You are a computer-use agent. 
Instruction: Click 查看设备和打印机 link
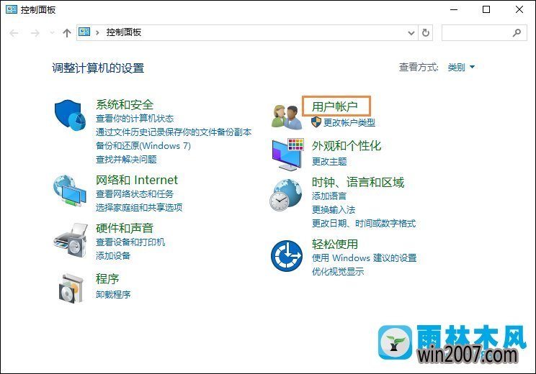130,242
